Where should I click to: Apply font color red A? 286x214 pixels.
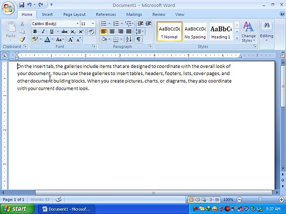tap(47, 40)
